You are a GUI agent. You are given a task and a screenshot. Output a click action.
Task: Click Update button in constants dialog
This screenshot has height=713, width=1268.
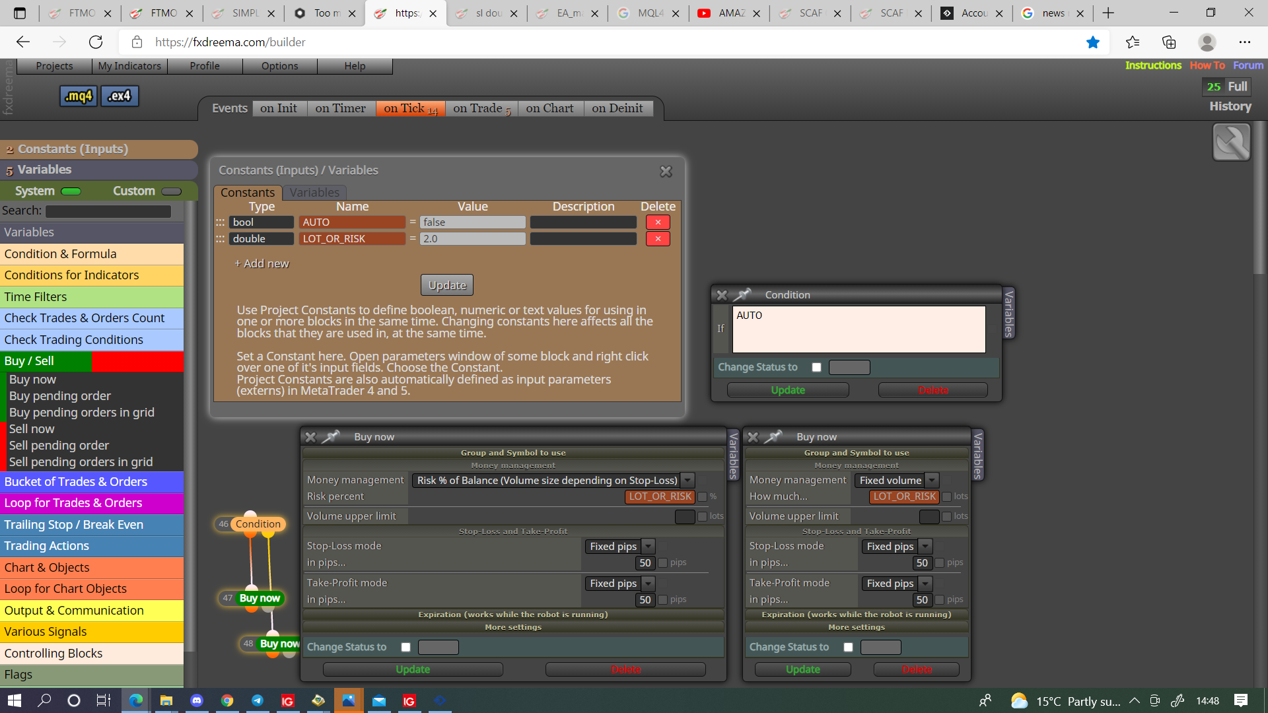coord(447,285)
